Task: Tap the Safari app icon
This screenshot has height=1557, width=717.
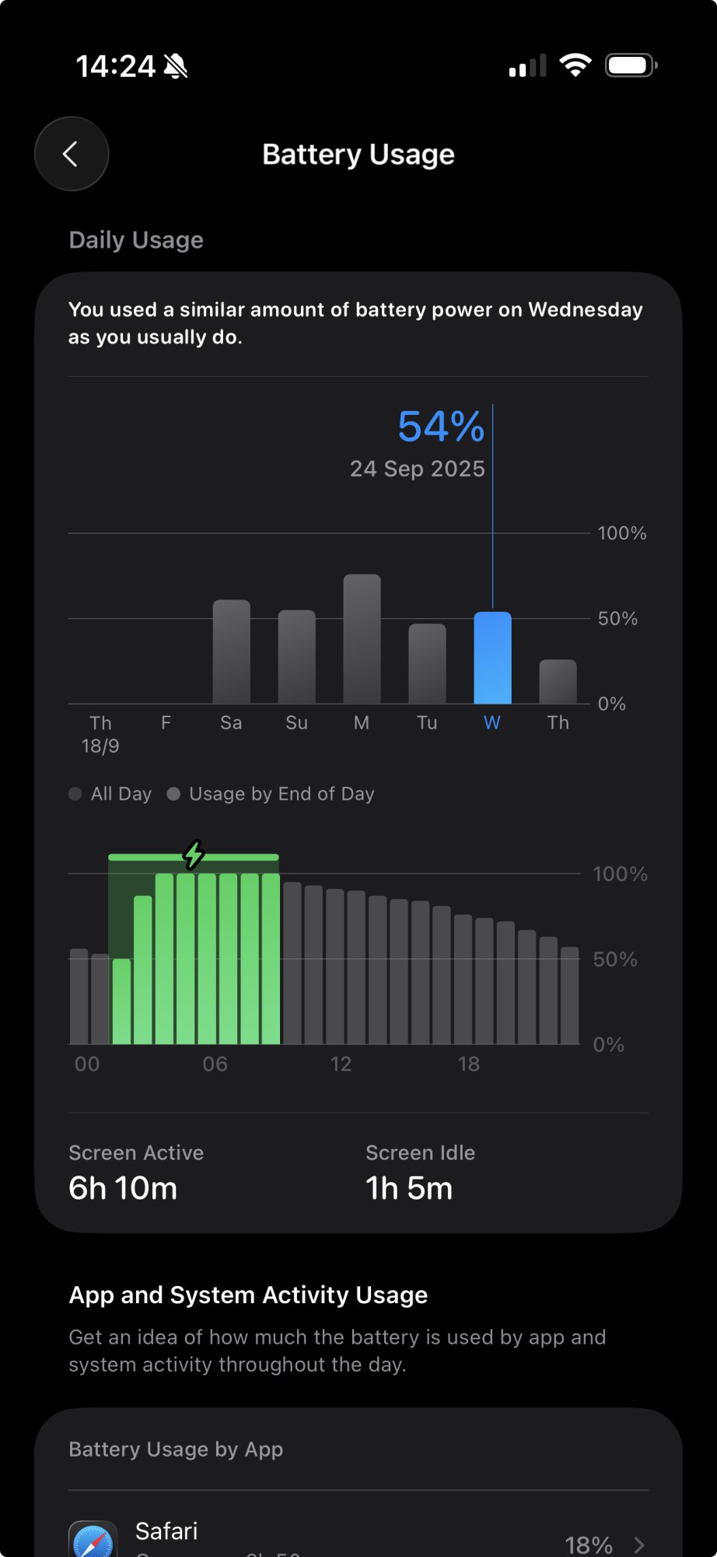Action: click(x=93, y=1541)
